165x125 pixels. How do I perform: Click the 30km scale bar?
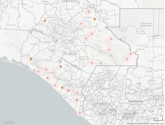(158, 119)
